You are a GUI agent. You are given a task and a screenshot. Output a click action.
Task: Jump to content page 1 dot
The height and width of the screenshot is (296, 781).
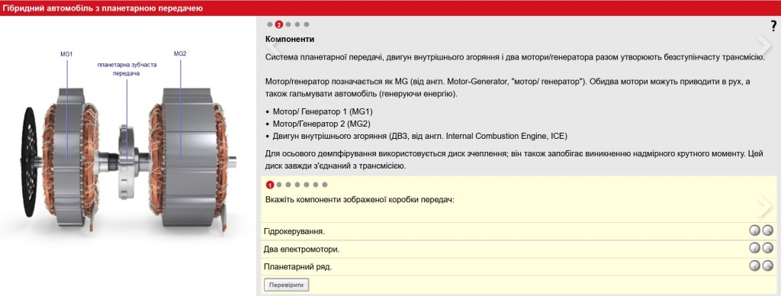click(x=269, y=24)
